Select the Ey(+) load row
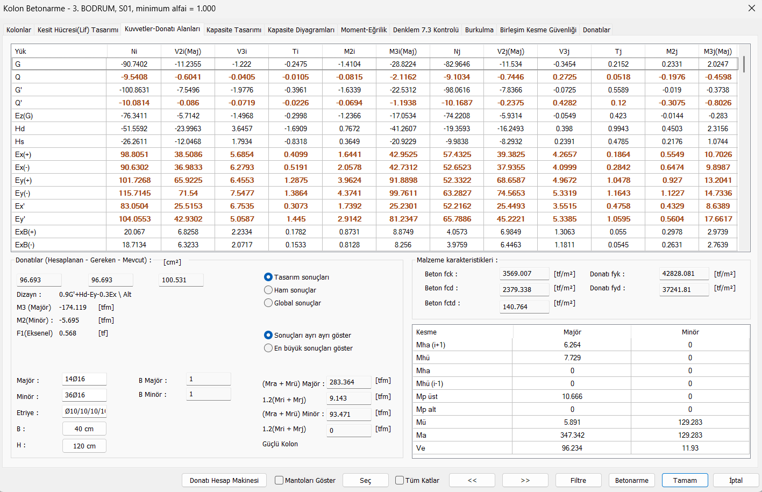 [374, 180]
